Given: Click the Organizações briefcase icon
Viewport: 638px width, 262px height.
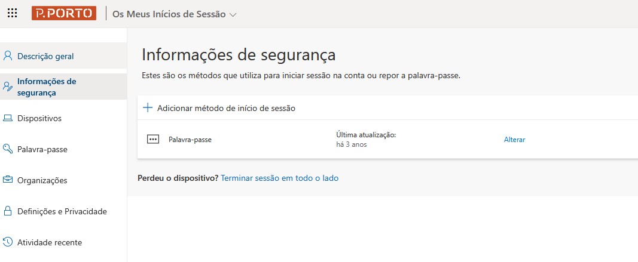Looking at the screenshot, I should pos(8,180).
